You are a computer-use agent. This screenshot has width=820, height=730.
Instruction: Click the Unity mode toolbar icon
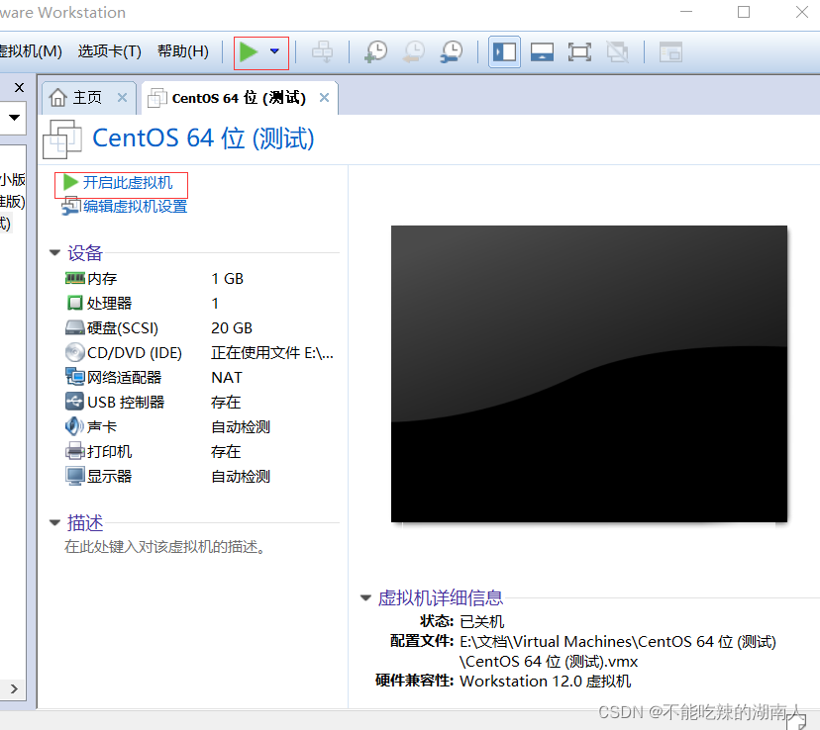[x=618, y=51]
